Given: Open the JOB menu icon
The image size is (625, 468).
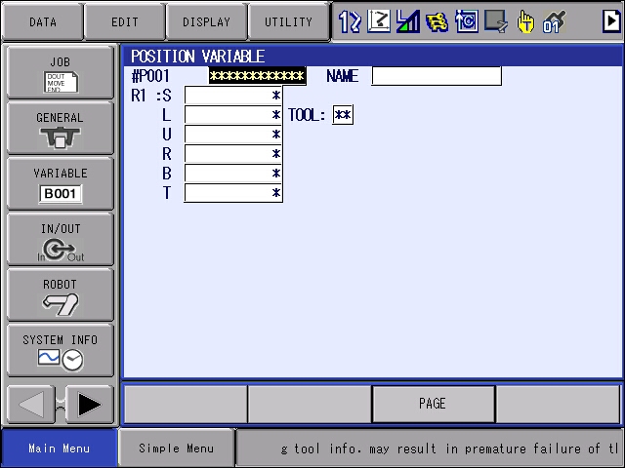Looking at the screenshot, I should 61,72.
